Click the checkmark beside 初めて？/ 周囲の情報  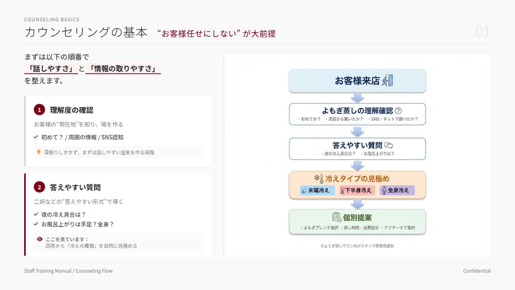tap(36, 137)
